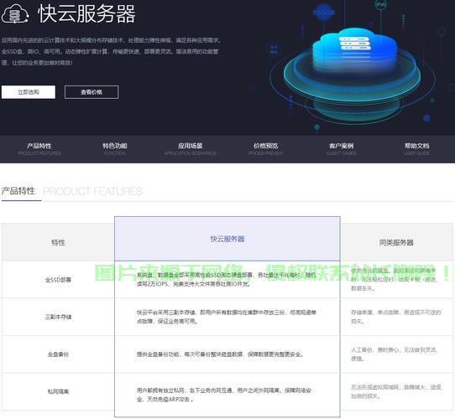The width and height of the screenshot is (455, 419).
Task: Open the 帮助文档 tab
Action: pos(416,148)
